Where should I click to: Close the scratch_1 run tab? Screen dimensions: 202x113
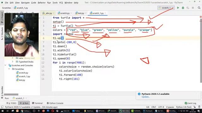pos(26,98)
